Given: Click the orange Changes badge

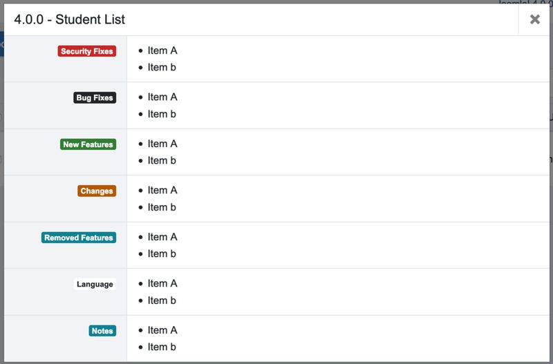Looking at the screenshot, I should coord(97,191).
